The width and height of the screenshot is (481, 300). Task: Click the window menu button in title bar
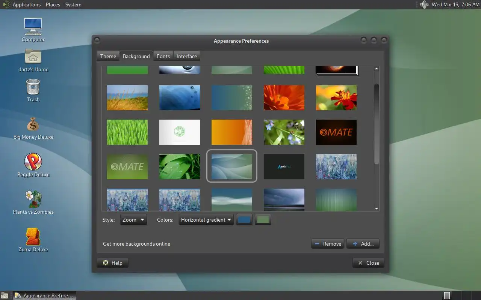tap(97, 40)
